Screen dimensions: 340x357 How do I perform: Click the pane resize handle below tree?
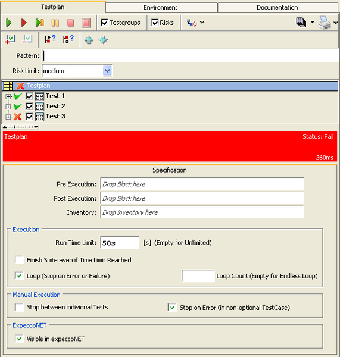point(20,127)
